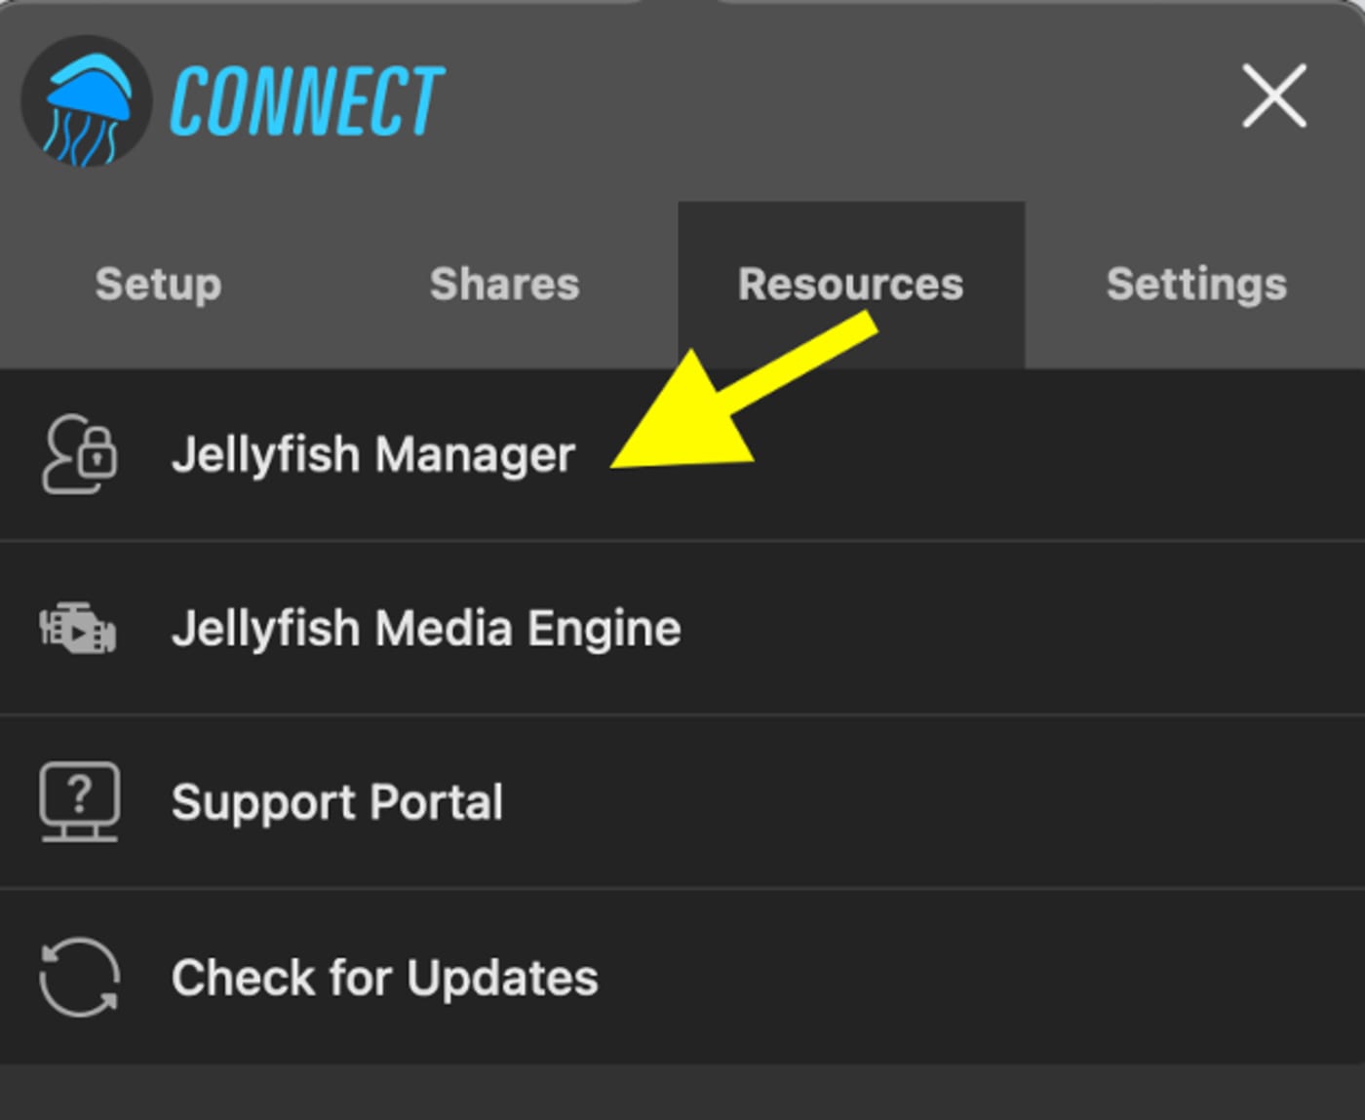This screenshot has width=1365, height=1120.
Task: Go to the Settings tab
Action: (1196, 285)
